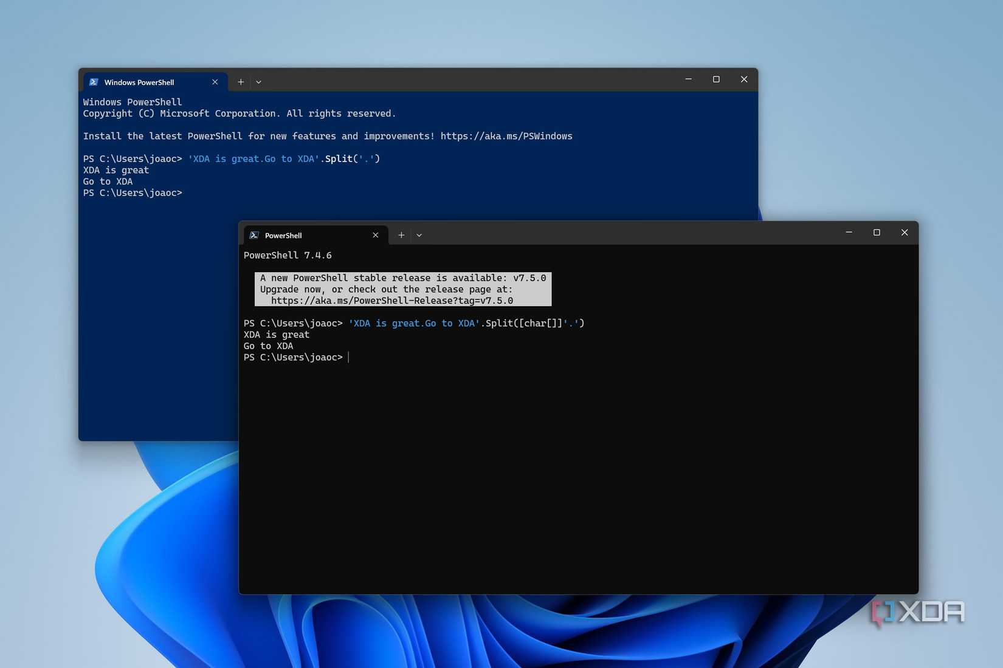Open the tab dropdown on the front terminal
Screen dimensions: 1003x668
coord(419,235)
